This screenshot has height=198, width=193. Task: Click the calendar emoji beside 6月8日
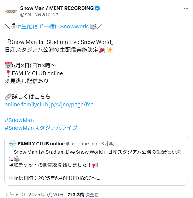point(8,65)
